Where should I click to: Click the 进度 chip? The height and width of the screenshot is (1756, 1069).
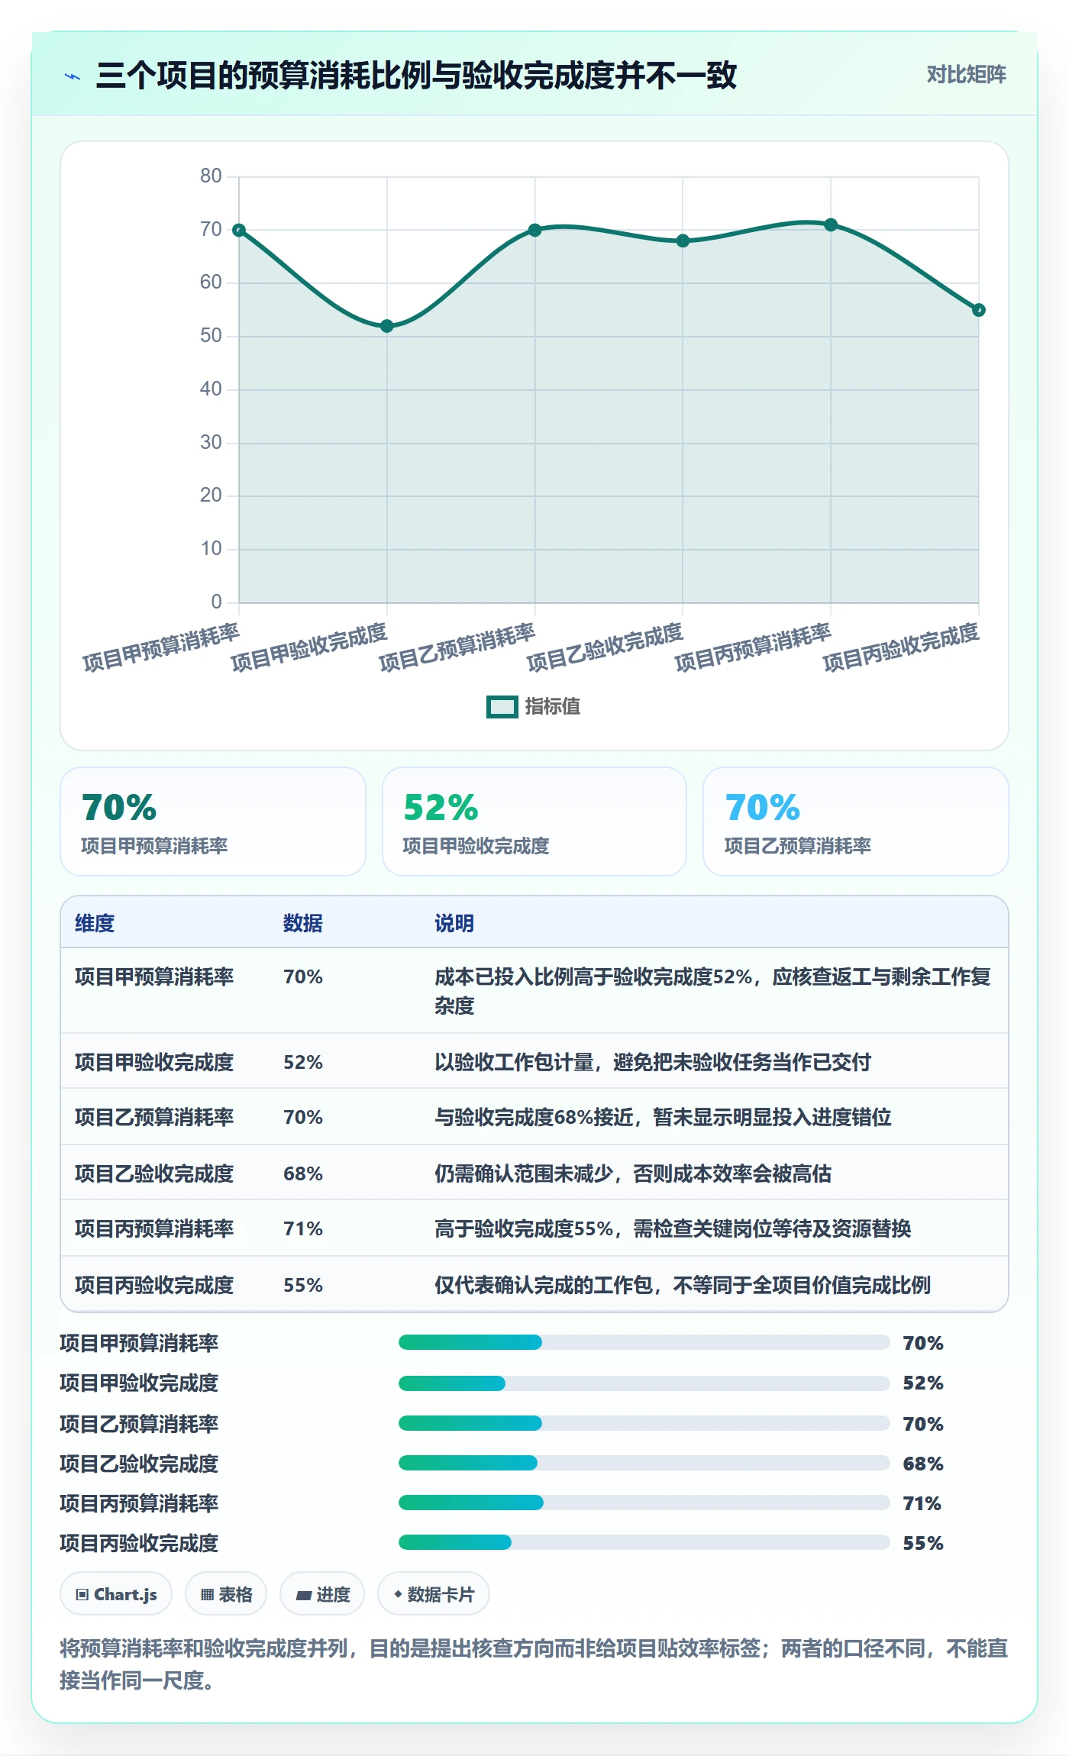pyautogui.click(x=322, y=1594)
